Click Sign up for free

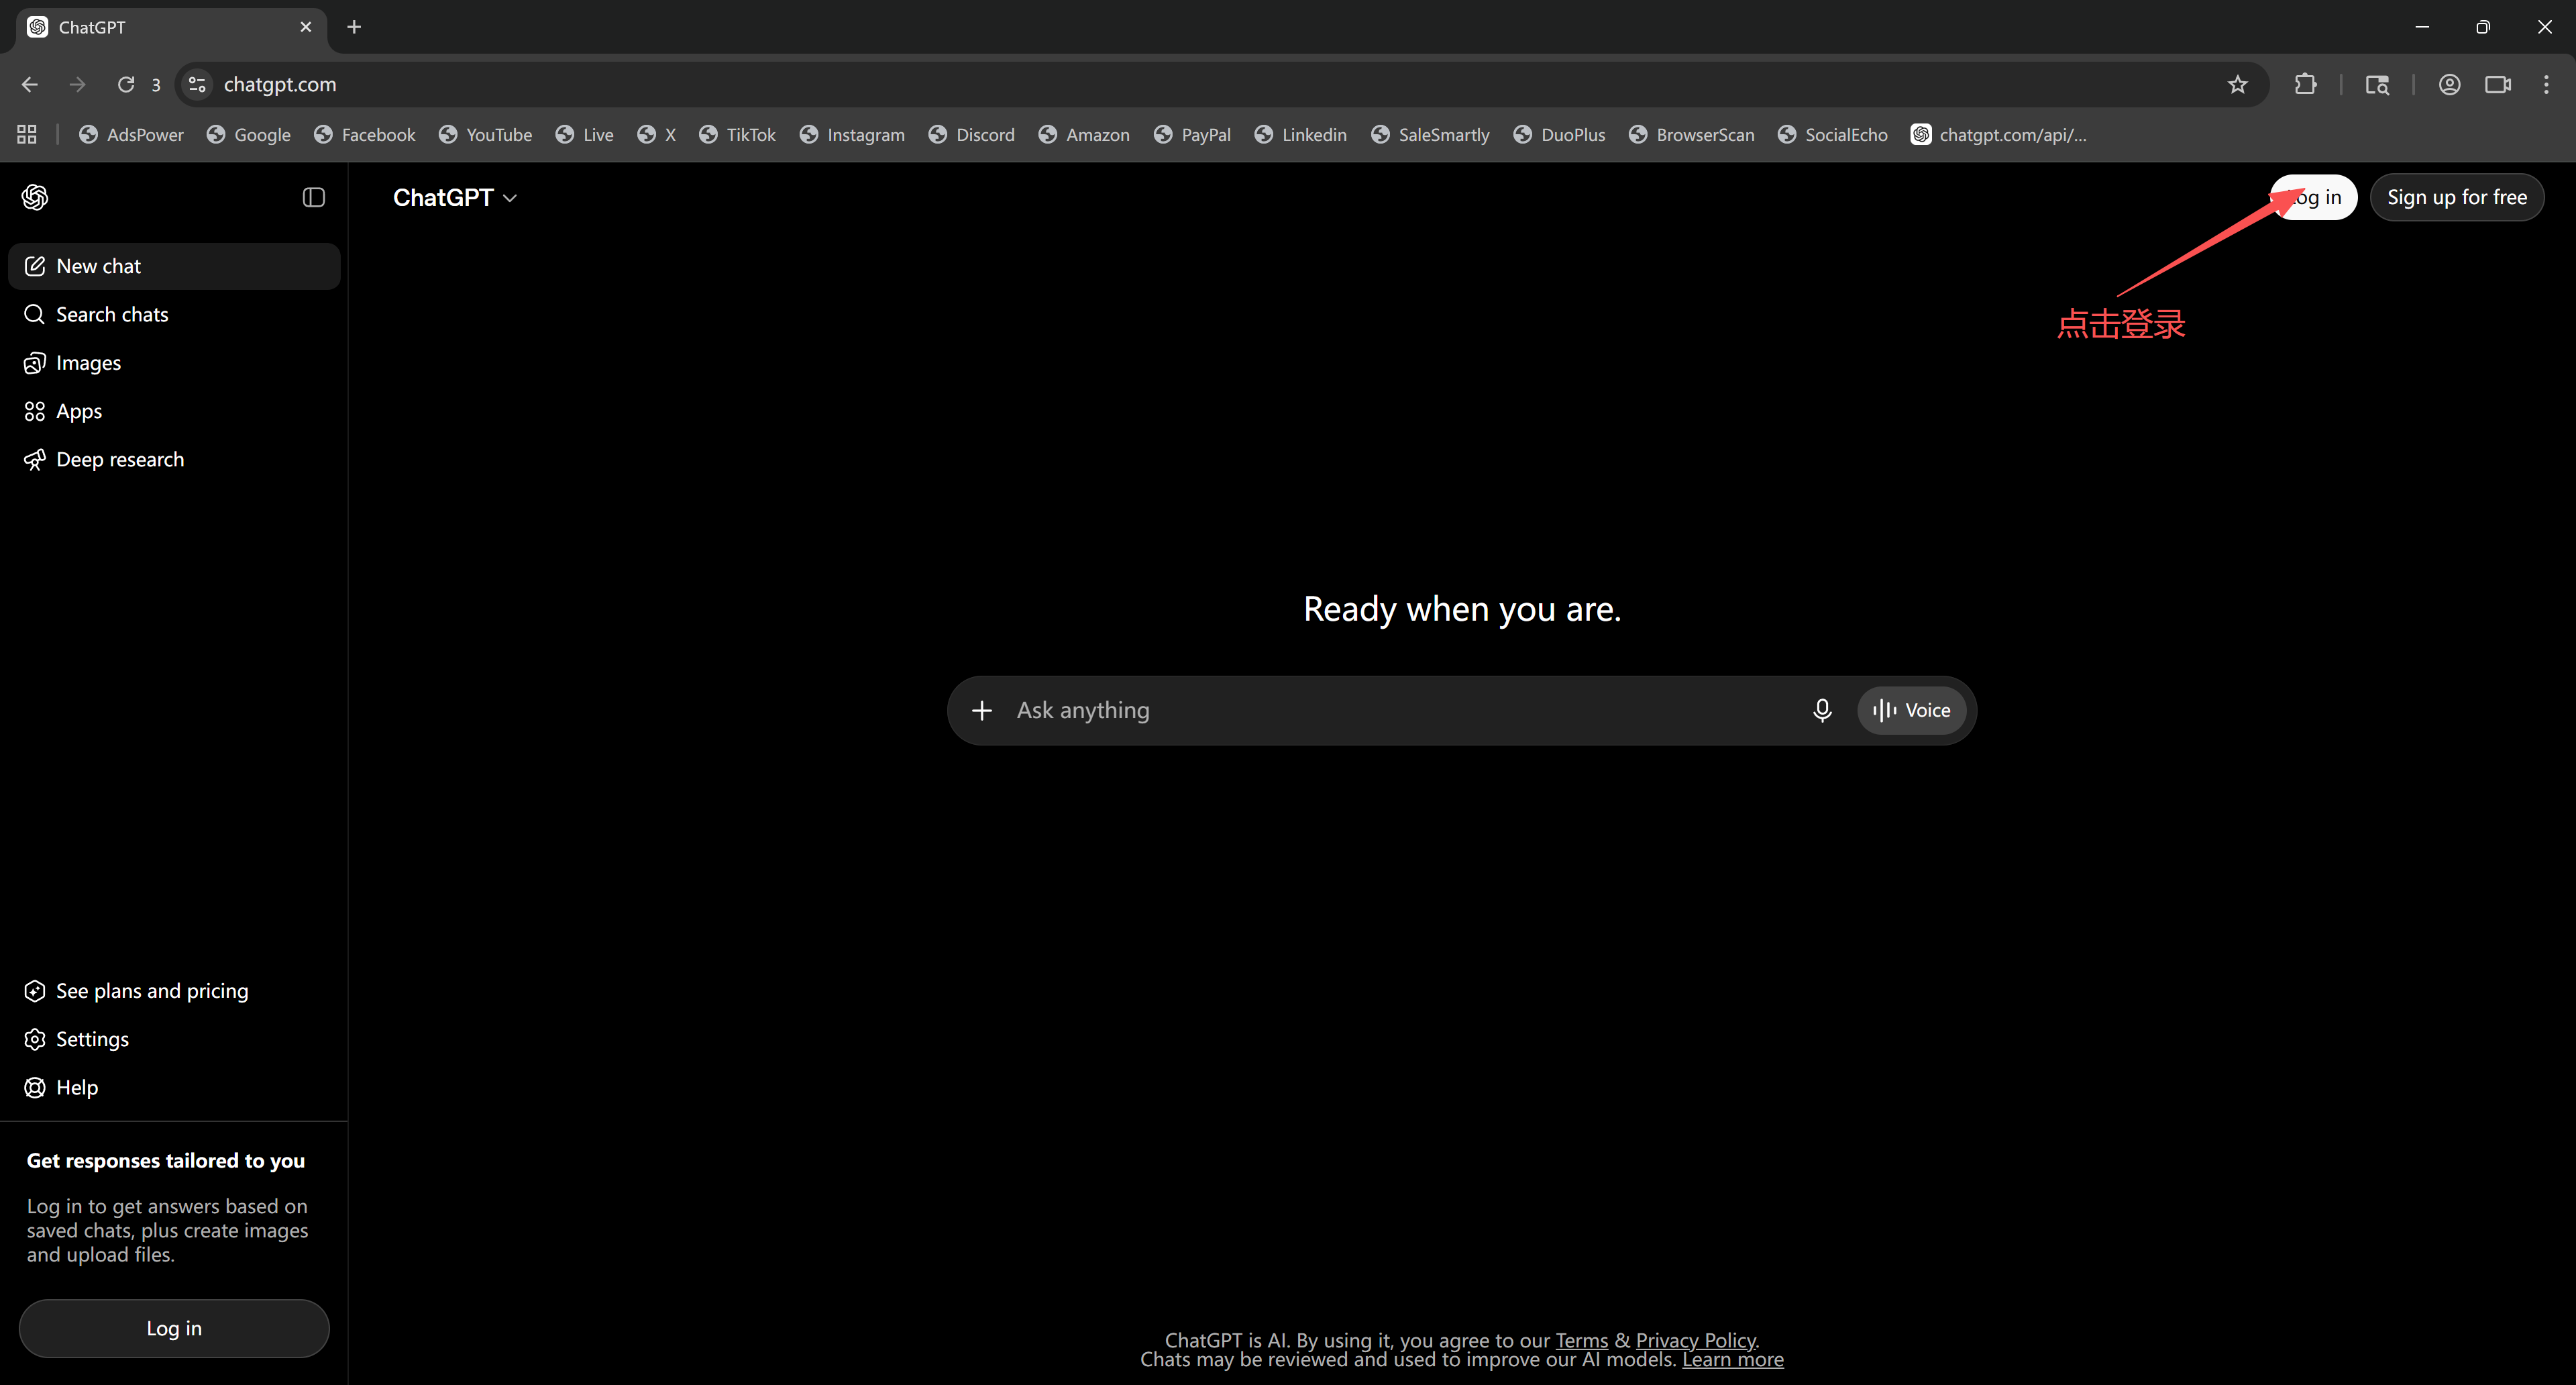2457,197
